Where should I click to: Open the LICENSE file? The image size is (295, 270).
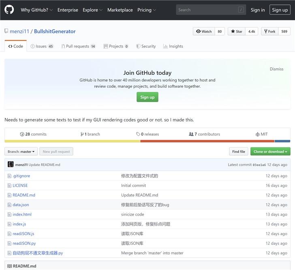20,186
